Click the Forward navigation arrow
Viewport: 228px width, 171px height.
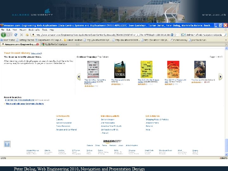(9, 35)
